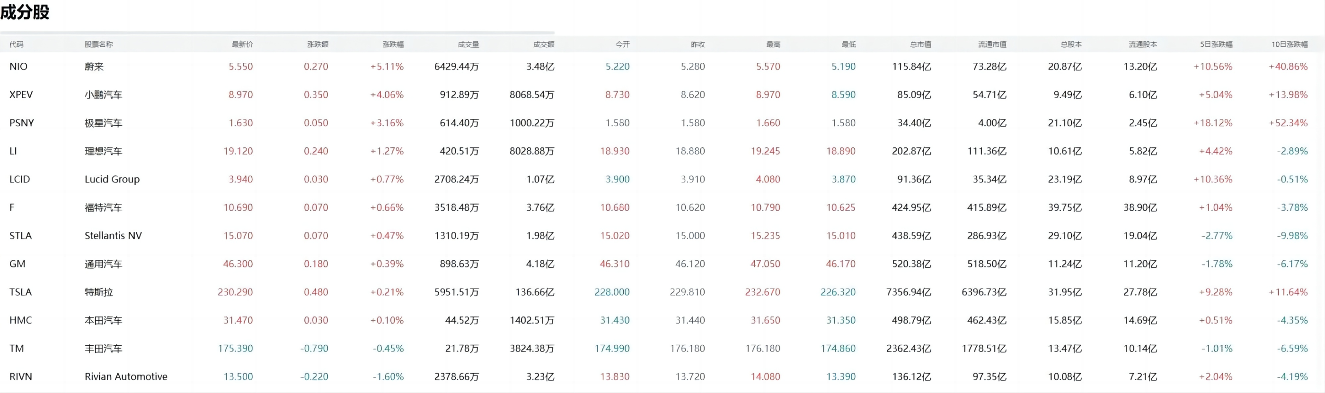Open 丰田汽车 stock name
The width and height of the screenshot is (1325, 393).
point(103,349)
